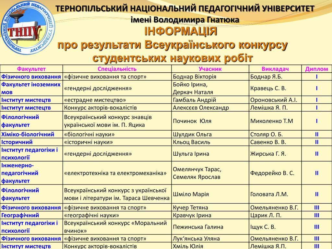Viewport: 332px width, 249px height.
Task: Click the teacher cell Лемішка Я. П.
Action: click(275, 108)
